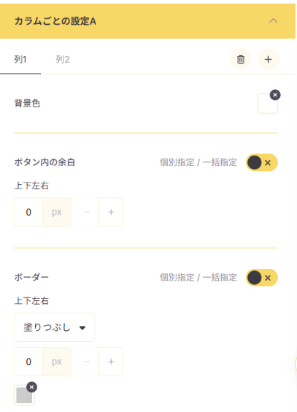Focus the ボタン内の余白 value input field
297x412 pixels.
[28, 212]
